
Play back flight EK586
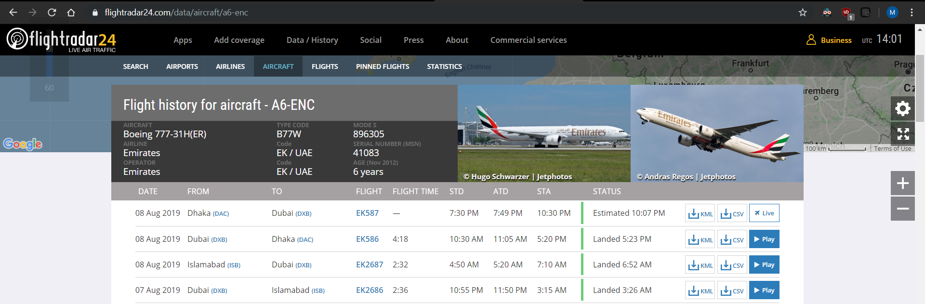[x=764, y=239]
